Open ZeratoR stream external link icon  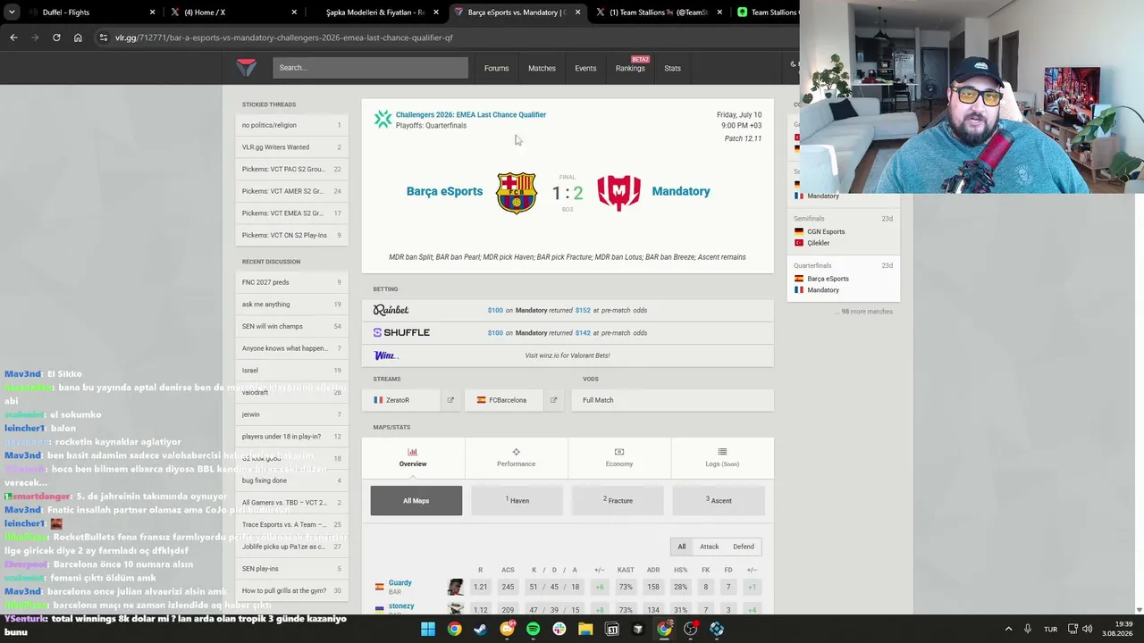[450, 400]
